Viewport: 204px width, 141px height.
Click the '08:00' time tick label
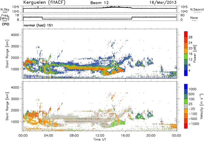pyautogui.click(x=74, y=136)
